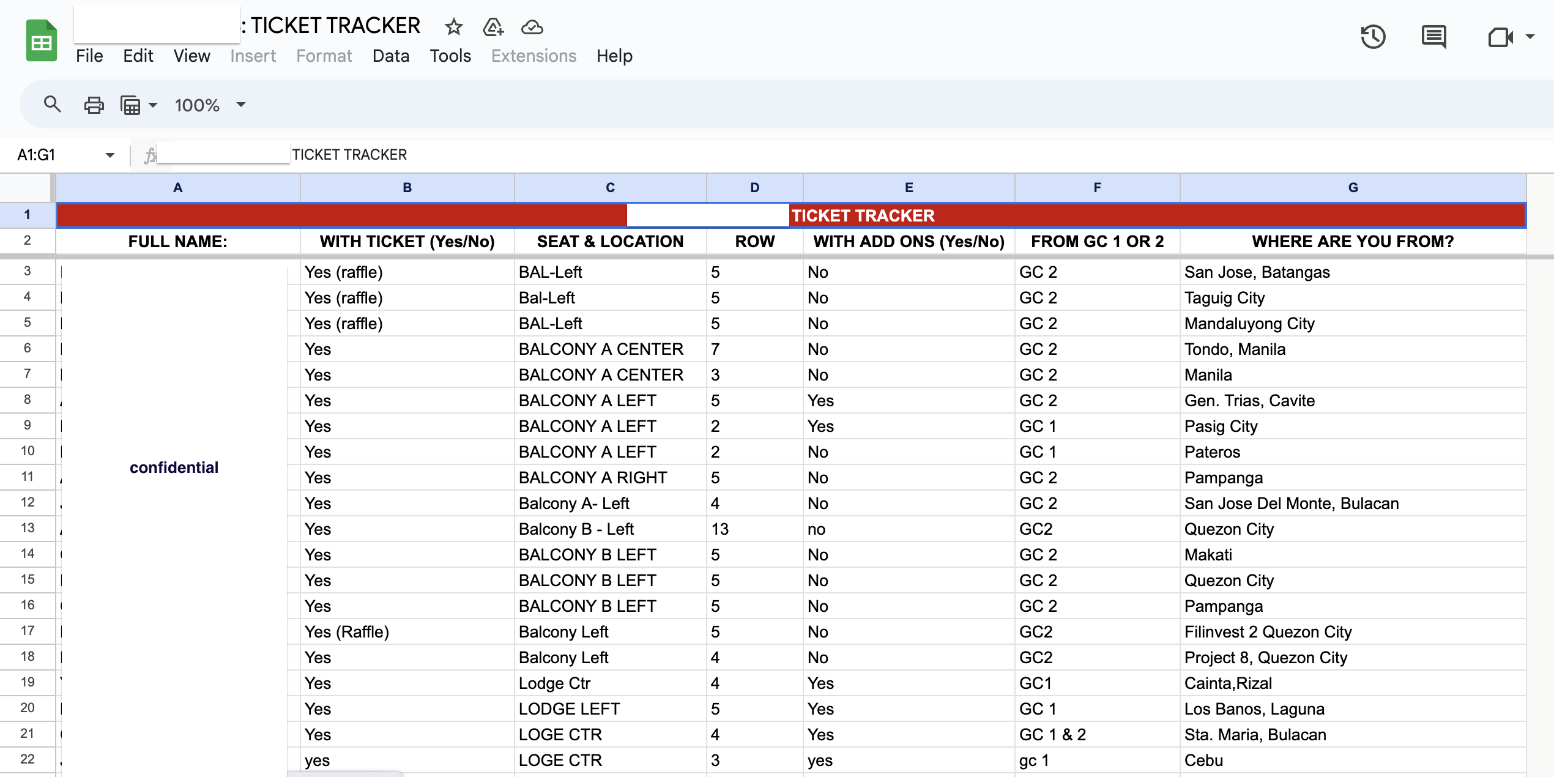Select cell Balcony B - Left
Viewport: 1554px width, 777px height.
[611, 529]
